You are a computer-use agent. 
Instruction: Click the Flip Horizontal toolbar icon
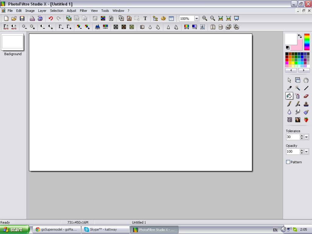[x=213, y=27]
